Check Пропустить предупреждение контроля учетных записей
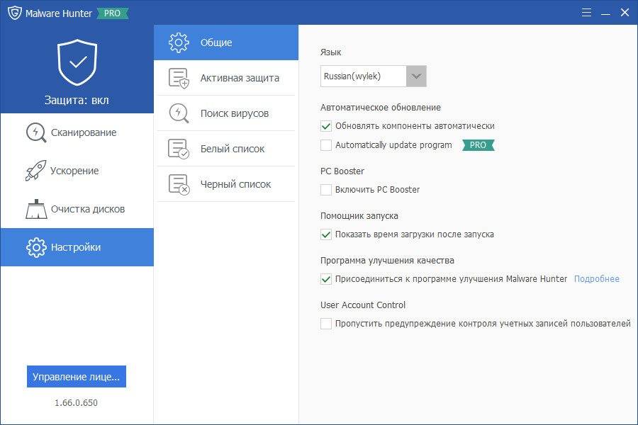 (x=326, y=324)
